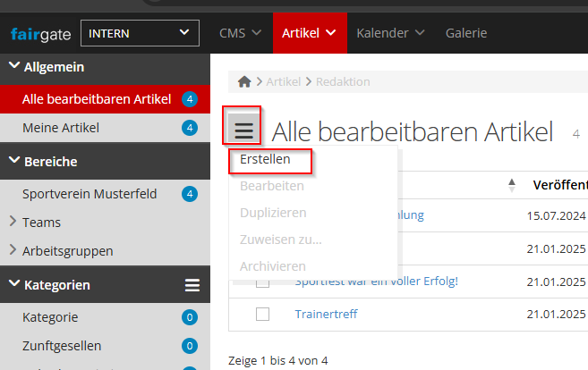This screenshot has width=588, height=370.
Task: Open the hamburger action menu beside the title
Action: [x=243, y=131]
